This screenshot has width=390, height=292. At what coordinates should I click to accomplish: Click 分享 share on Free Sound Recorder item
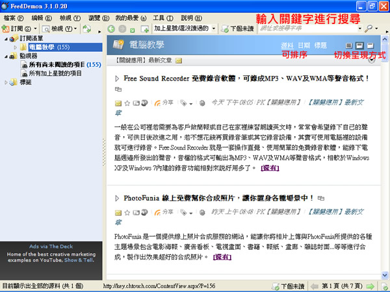[x=164, y=103]
